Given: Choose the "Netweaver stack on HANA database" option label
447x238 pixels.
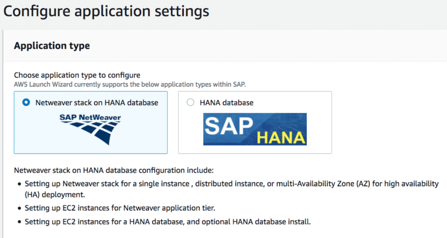Looking at the screenshot, I should [x=96, y=103].
